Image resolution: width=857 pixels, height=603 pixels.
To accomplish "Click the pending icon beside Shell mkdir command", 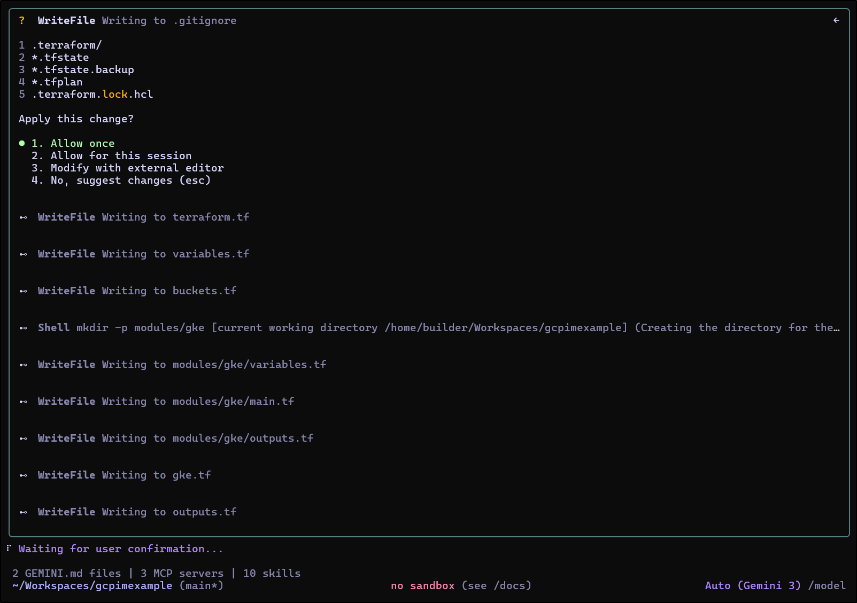I will [23, 328].
